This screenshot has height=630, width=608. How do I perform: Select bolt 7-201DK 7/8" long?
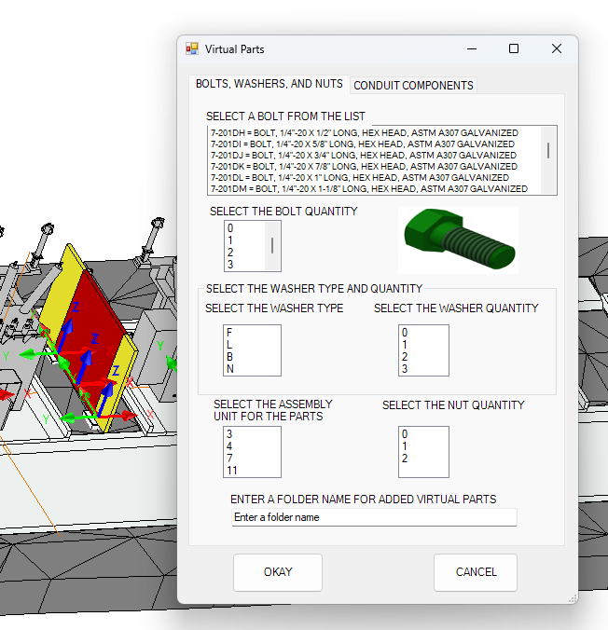(375, 166)
